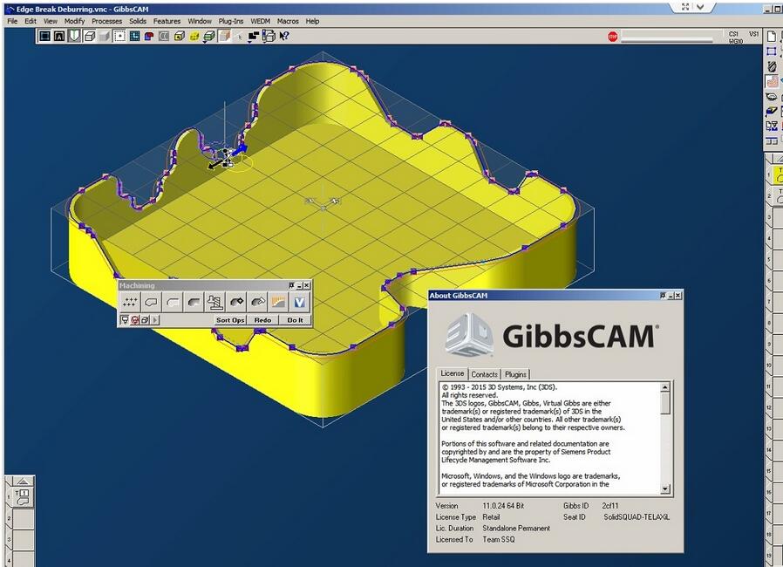Click the up arrow atop the process list

click(23, 481)
